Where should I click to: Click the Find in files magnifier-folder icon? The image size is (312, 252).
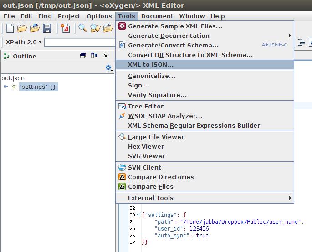tap(95, 28)
